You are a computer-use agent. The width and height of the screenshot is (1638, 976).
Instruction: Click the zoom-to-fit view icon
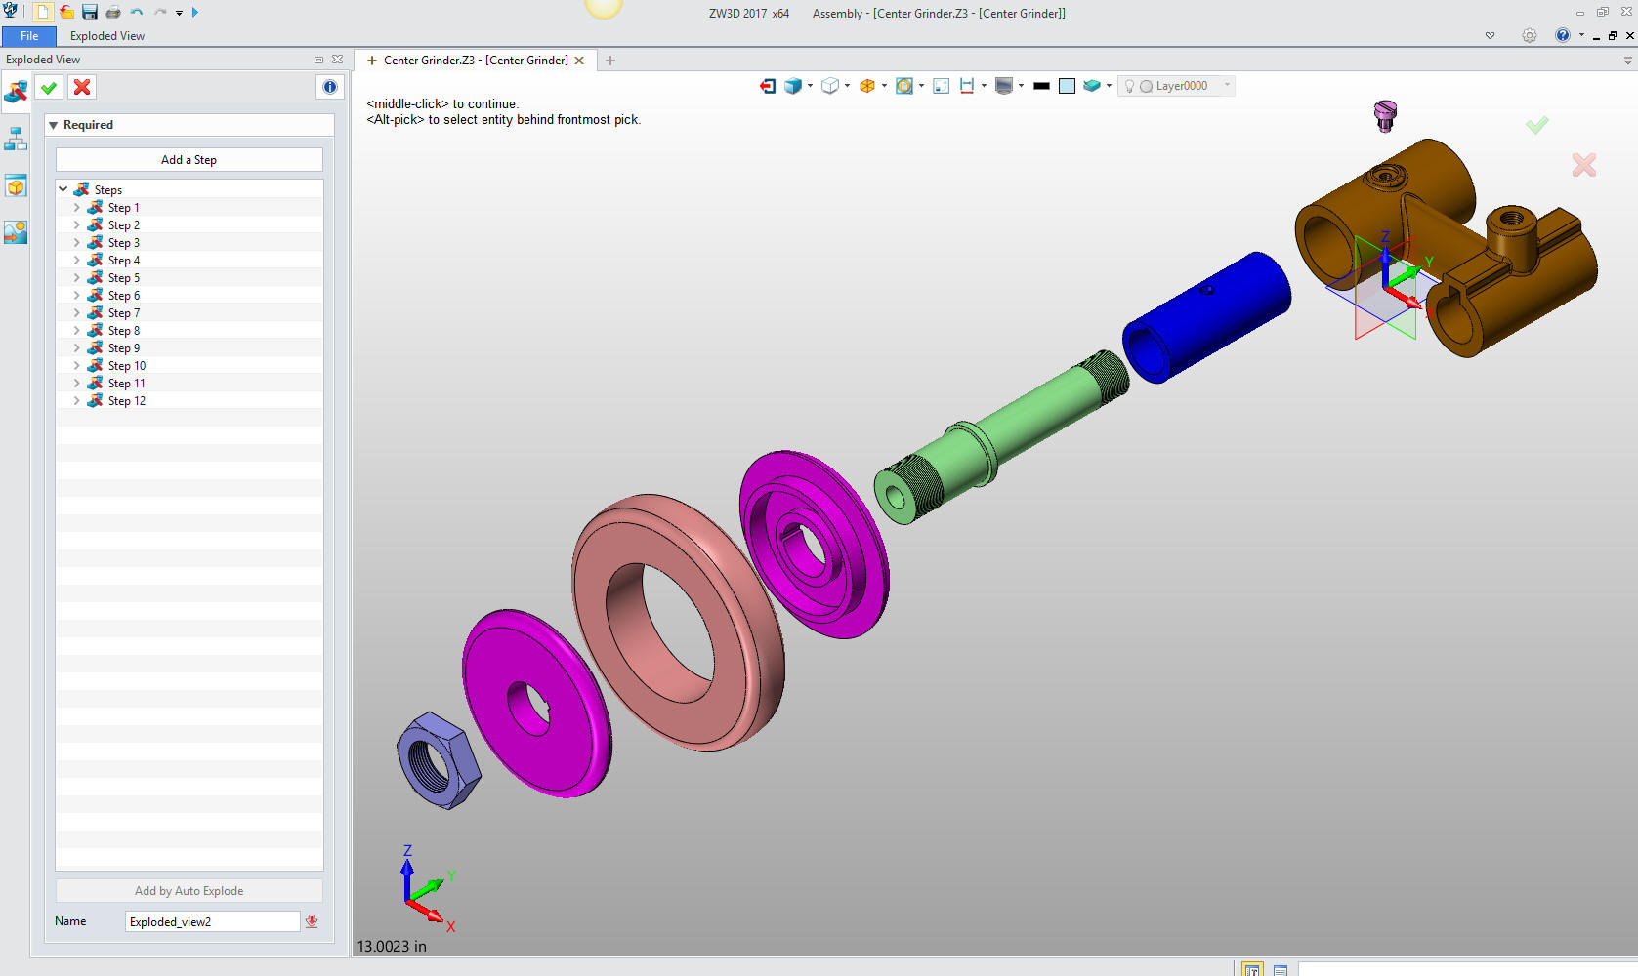[941, 86]
